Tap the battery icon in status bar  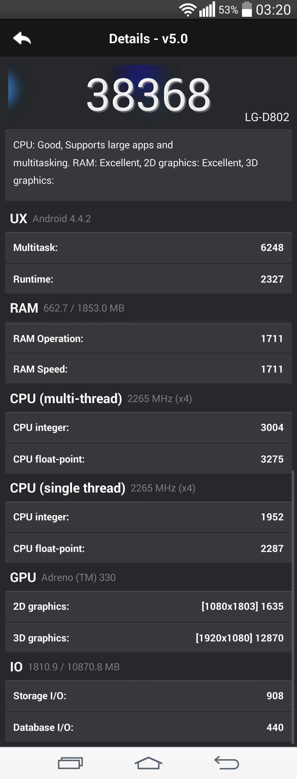coord(247,9)
